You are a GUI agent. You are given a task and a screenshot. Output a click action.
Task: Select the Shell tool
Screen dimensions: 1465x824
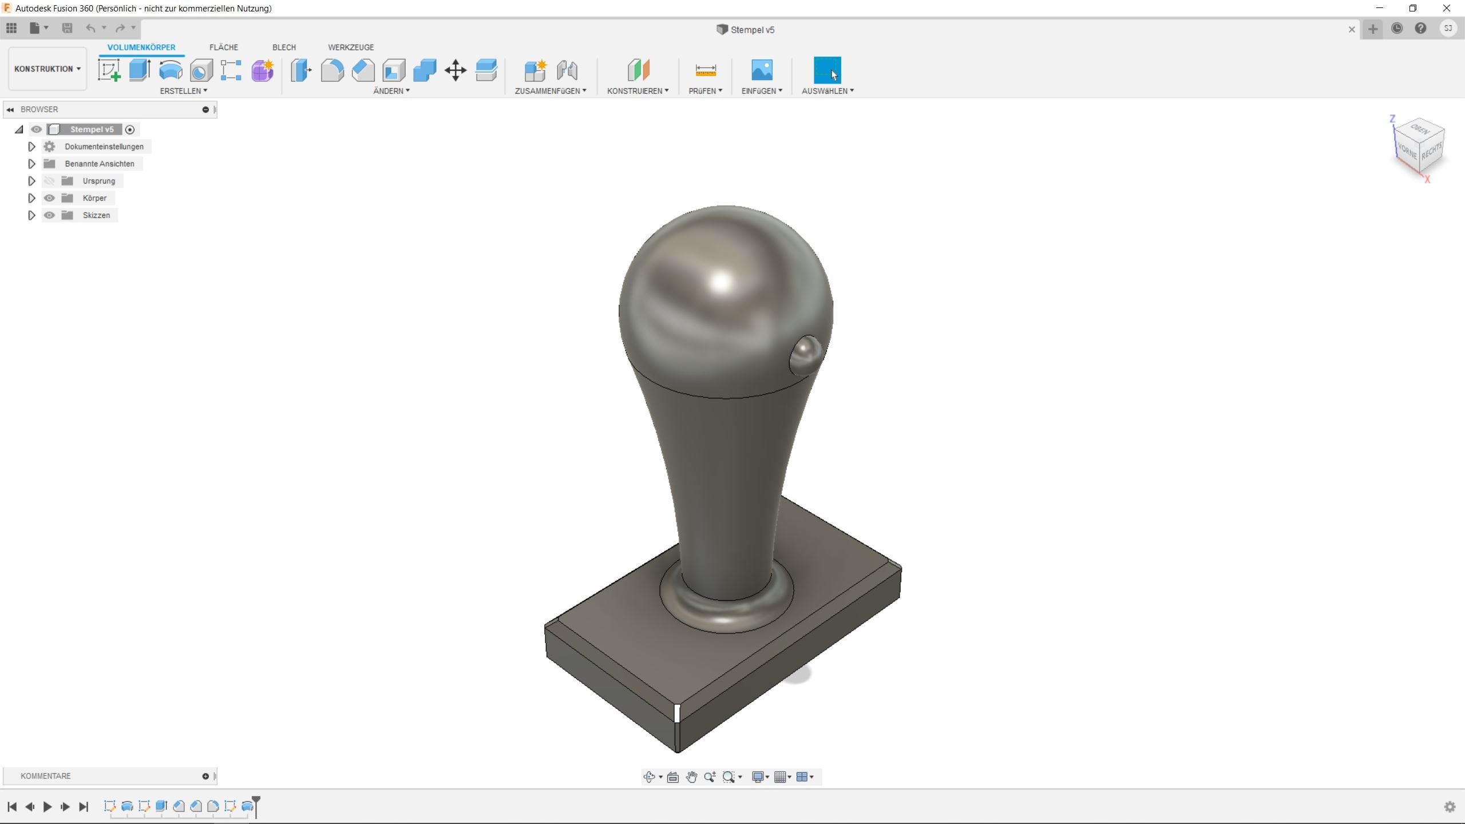click(394, 70)
